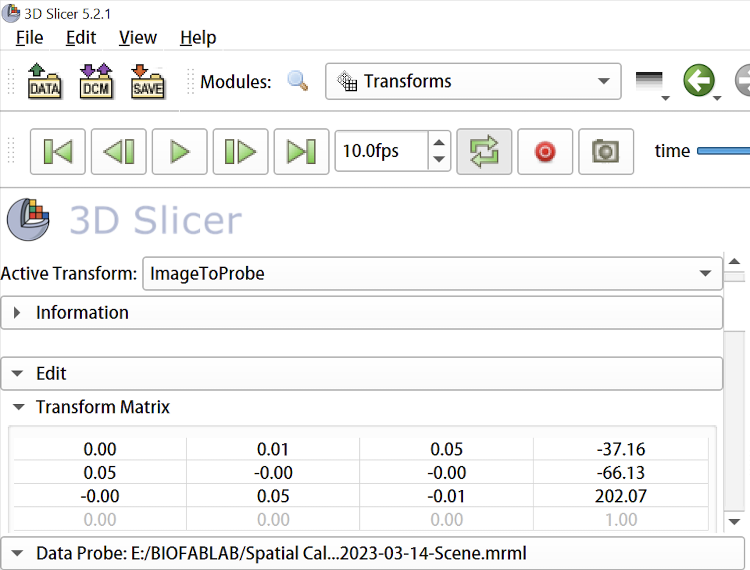Open the File menu

(x=29, y=38)
